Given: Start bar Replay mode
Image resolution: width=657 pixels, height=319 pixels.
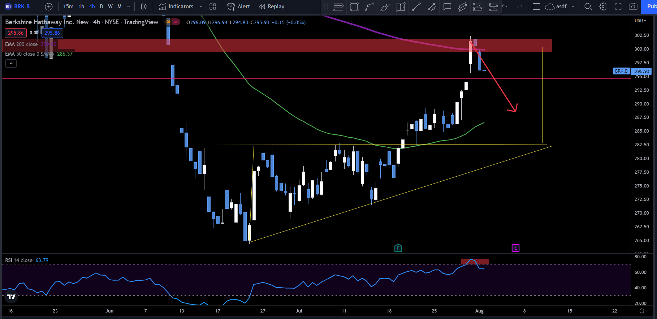Looking at the screenshot, I should click(272, 7).
